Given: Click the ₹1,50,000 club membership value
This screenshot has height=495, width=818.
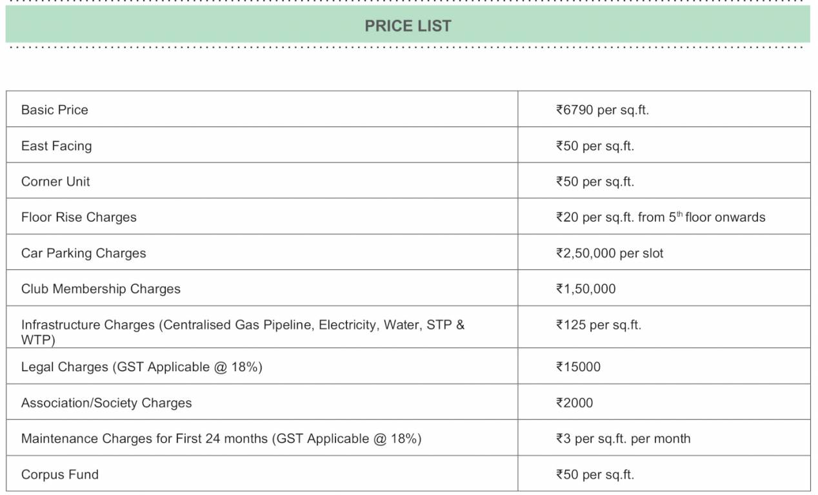Looking at the screenshot, I should pos(586,289).
